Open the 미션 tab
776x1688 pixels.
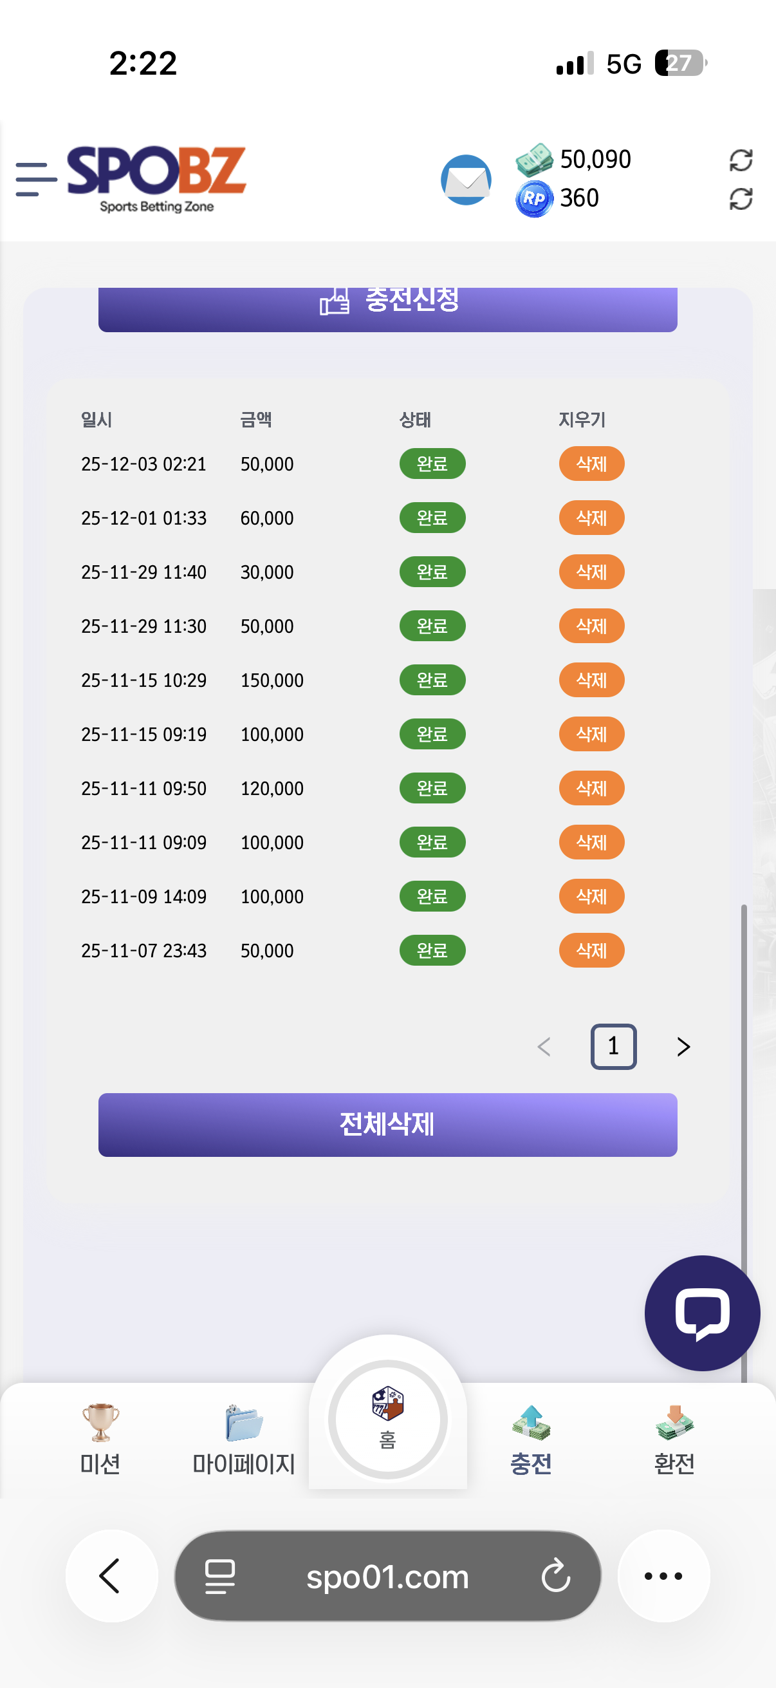(100, 1438)
